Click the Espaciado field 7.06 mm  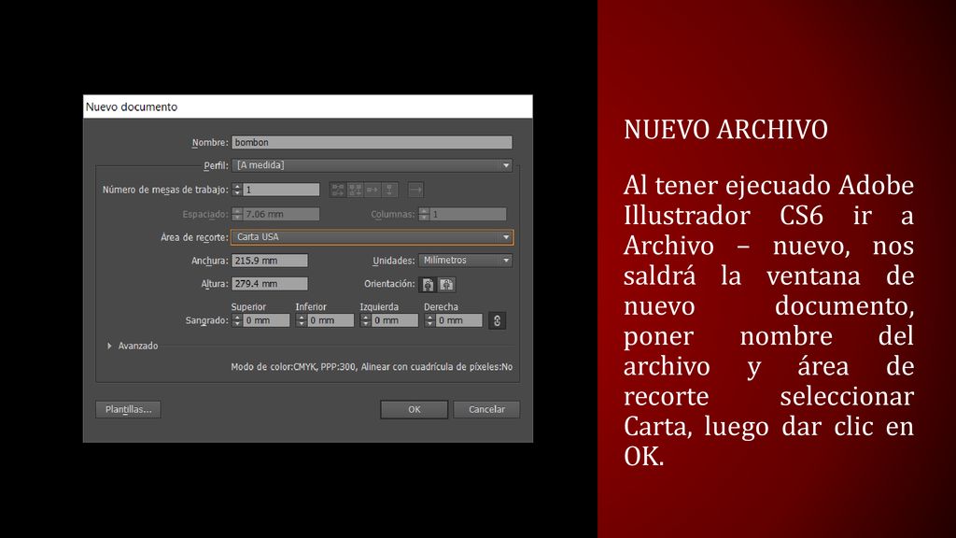(x=282, y=214)
